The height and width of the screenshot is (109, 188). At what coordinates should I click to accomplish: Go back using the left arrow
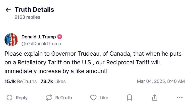(8, 10)
